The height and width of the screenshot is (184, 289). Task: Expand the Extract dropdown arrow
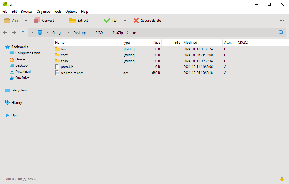tap(95, 21)
